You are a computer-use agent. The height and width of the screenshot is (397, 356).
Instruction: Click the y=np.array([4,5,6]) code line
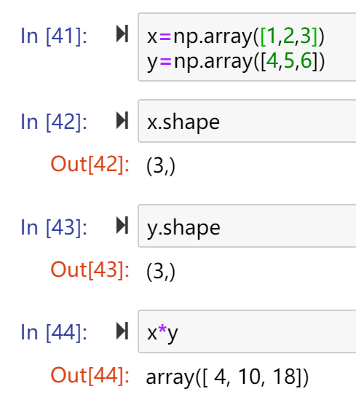pos(236,61)
